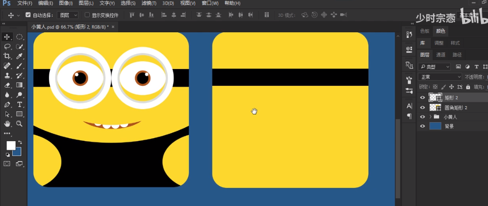
Task: Select the Spot Healing Brush tool
Action: tap(7, 66)
